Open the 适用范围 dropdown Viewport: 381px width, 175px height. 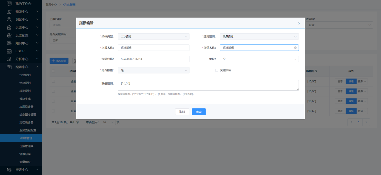pyautogui.click(x=259, y=37)
